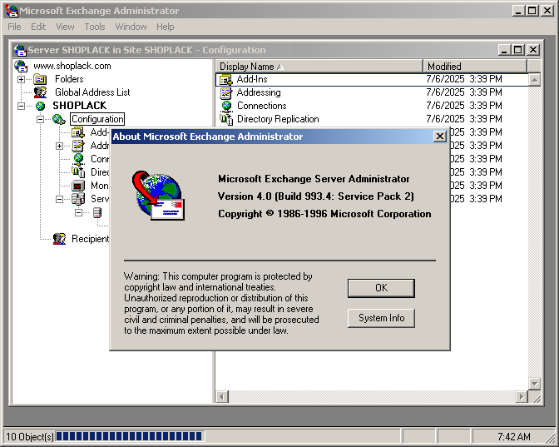Click the Recipients icon in tree
The height and width of the screenshot is (447, 559).
(x=60, y=239)
